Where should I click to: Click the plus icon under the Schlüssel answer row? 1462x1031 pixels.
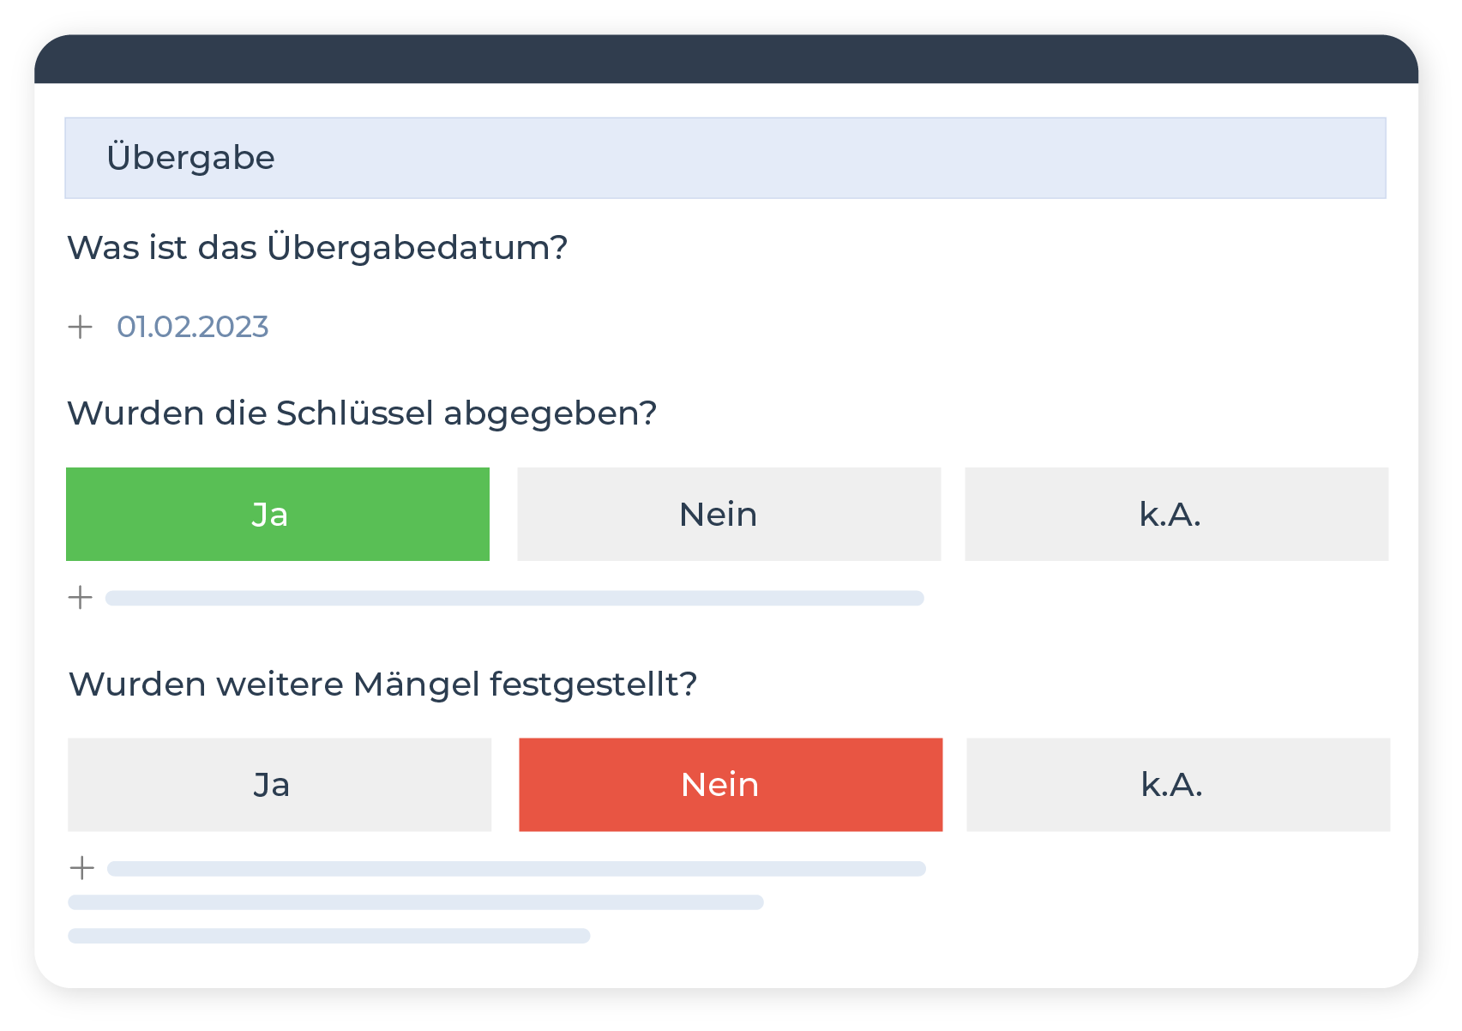(x=81, y=597)
